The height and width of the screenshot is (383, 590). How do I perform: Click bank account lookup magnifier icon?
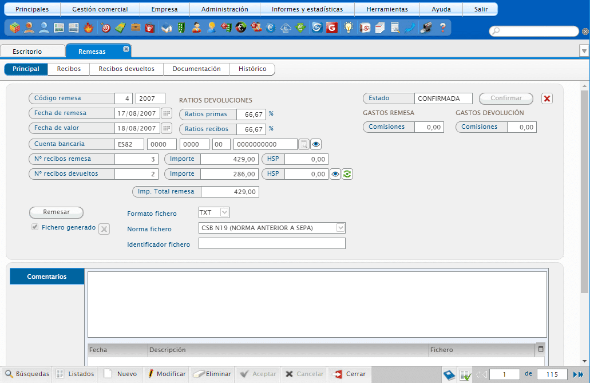pyautogui.click(x=304, y=144)
